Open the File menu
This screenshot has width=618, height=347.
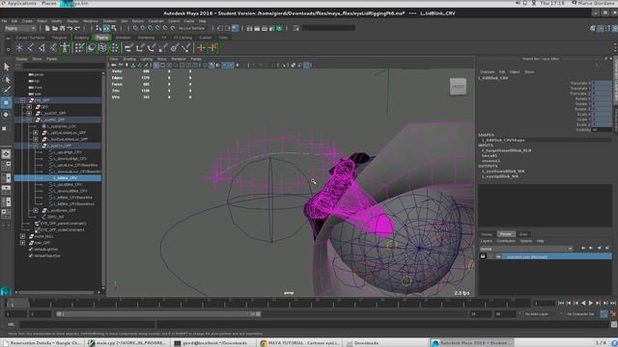point(4,21)
